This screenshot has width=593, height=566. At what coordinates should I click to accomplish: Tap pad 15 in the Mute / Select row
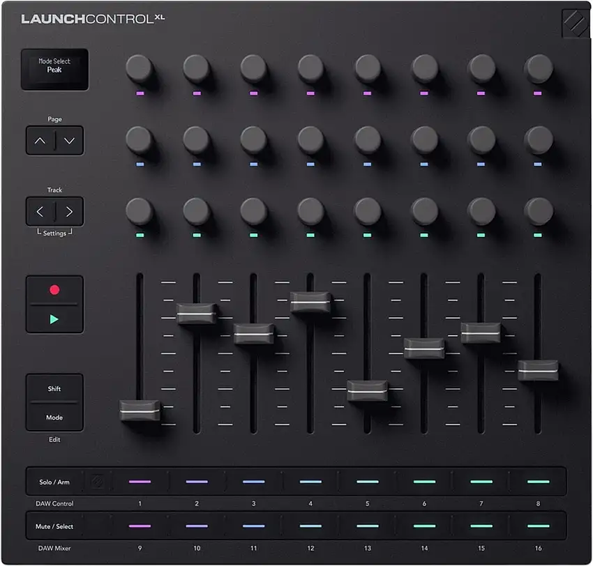pyautogui.click(x=481, y=526)
